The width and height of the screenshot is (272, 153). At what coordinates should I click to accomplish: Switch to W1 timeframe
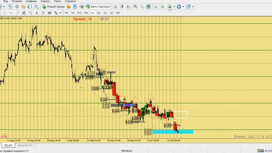pos(111,13)
